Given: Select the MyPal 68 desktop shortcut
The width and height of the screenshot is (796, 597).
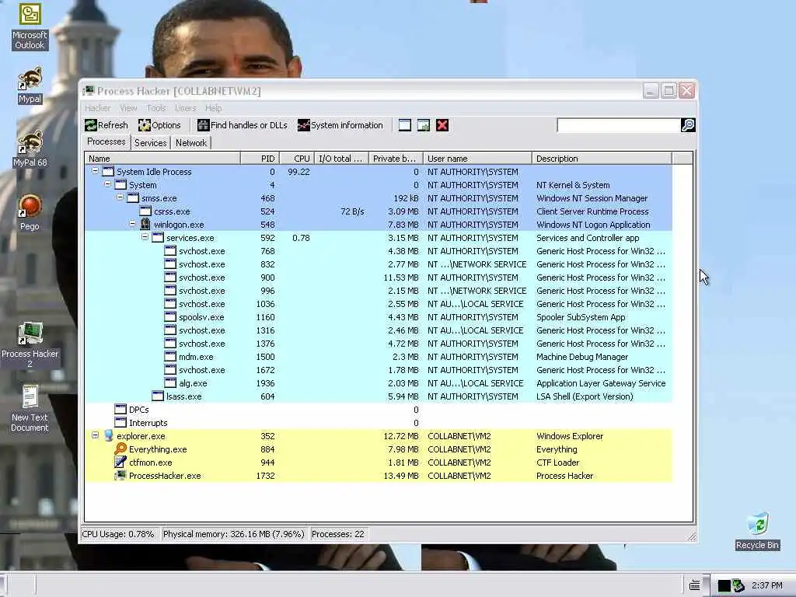Looking at the screenshot, I should click(x=30, y=148).
